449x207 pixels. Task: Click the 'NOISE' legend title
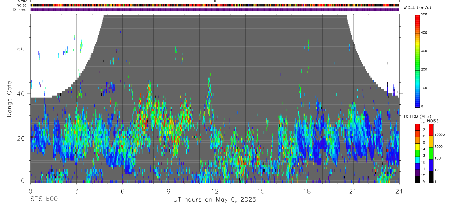[x=432, y=121]
